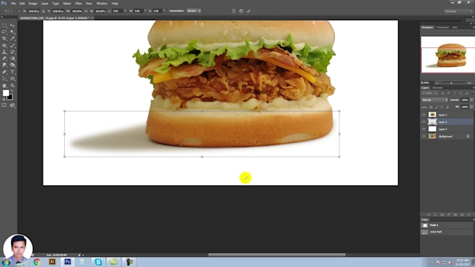475x267 pixels.
Task: Toggle lock position icon
Action: coord(442,107)
